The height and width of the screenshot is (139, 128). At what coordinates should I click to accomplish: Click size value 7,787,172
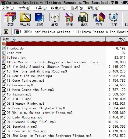[x=117, y=90]
